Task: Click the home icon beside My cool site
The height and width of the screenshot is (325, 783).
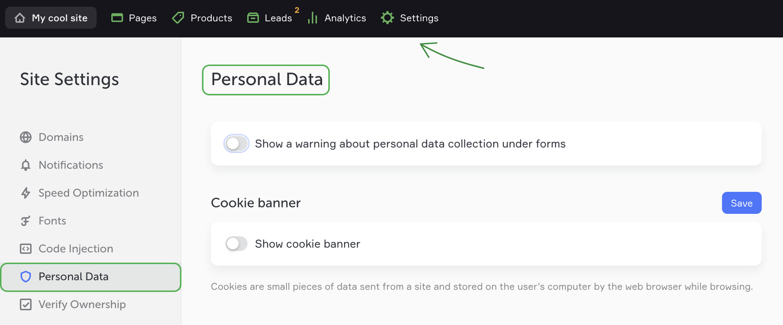Action: 20,18
